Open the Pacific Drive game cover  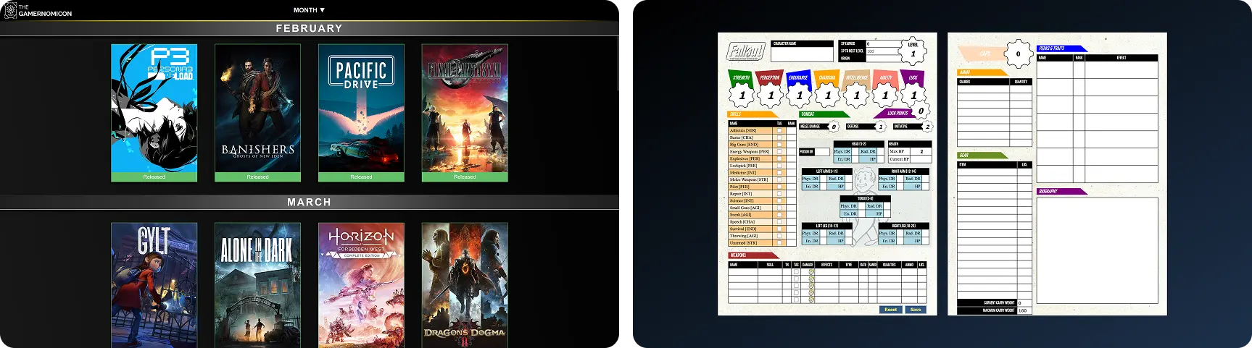pos(361,109)
